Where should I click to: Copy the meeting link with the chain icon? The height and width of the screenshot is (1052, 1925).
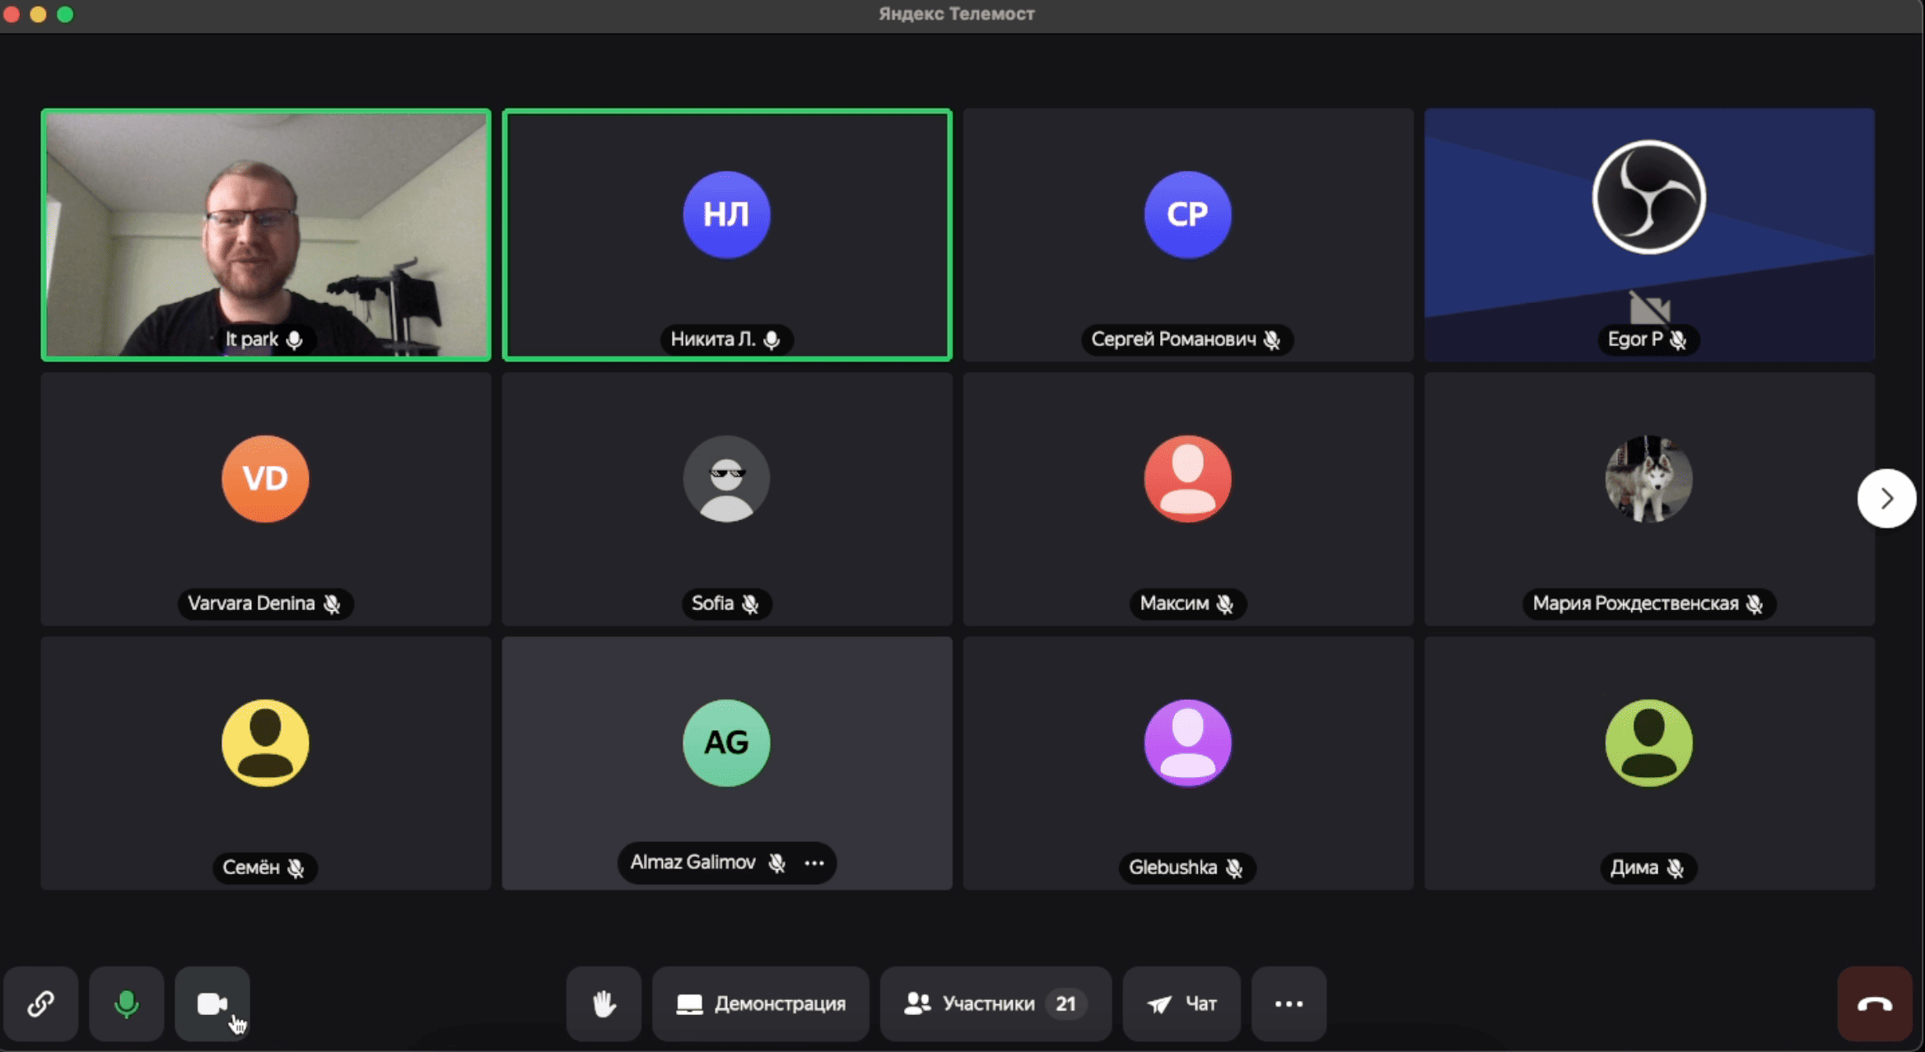pyautogui.click(x=41, y=1003)
